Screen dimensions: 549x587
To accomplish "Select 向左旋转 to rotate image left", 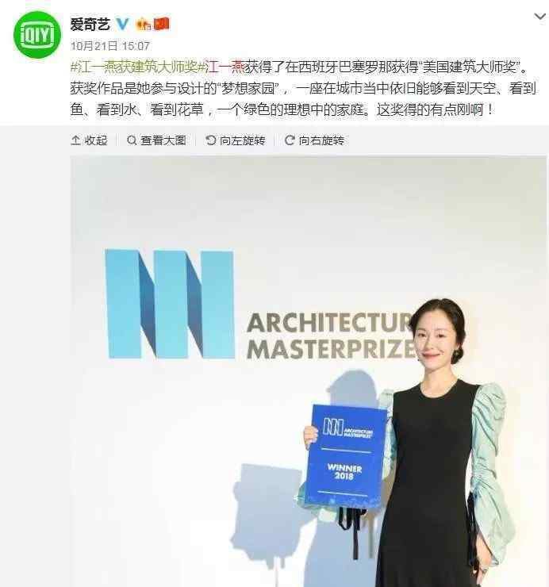I will point(236,140).
